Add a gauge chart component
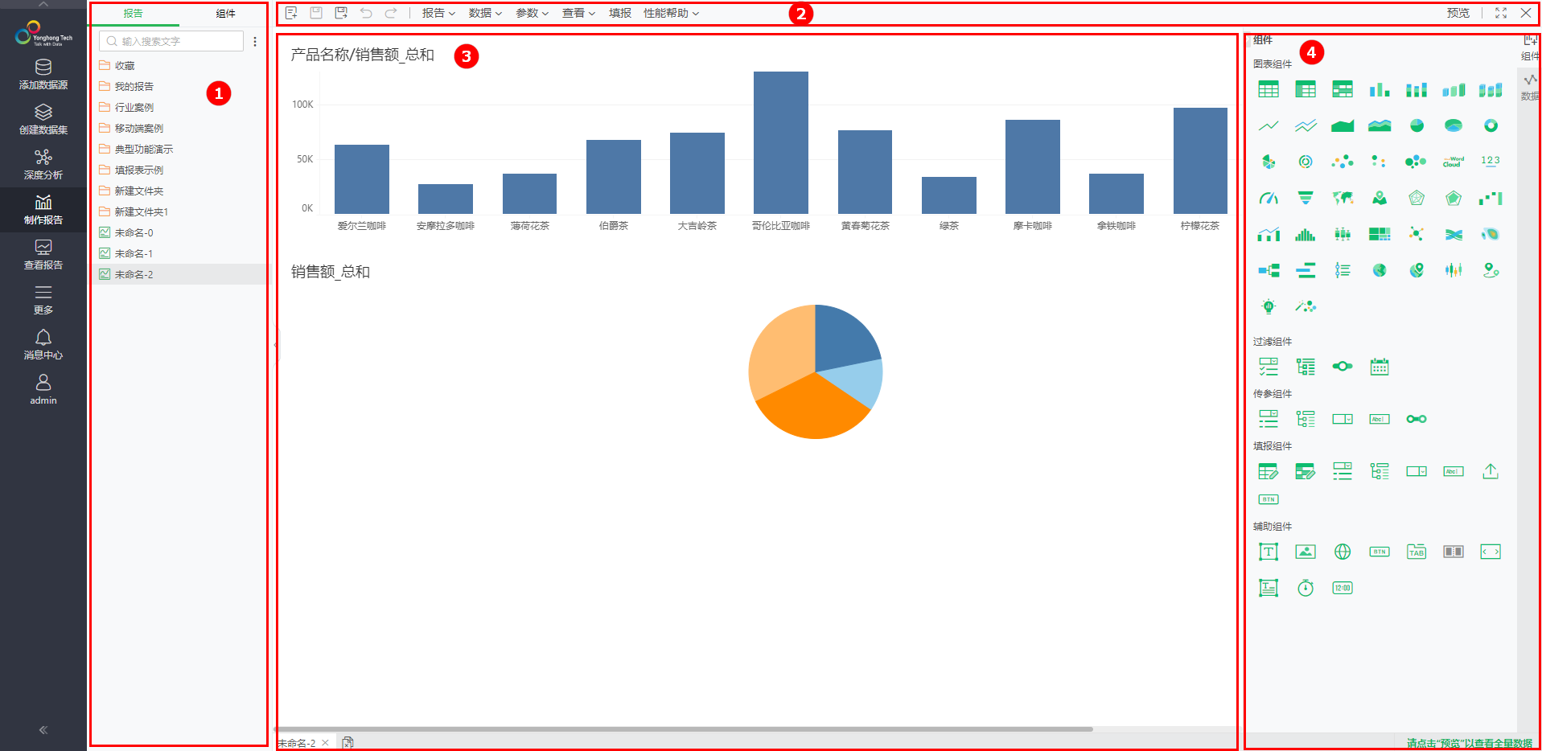Screen dimensions: 1542x751 [1269, 198]
